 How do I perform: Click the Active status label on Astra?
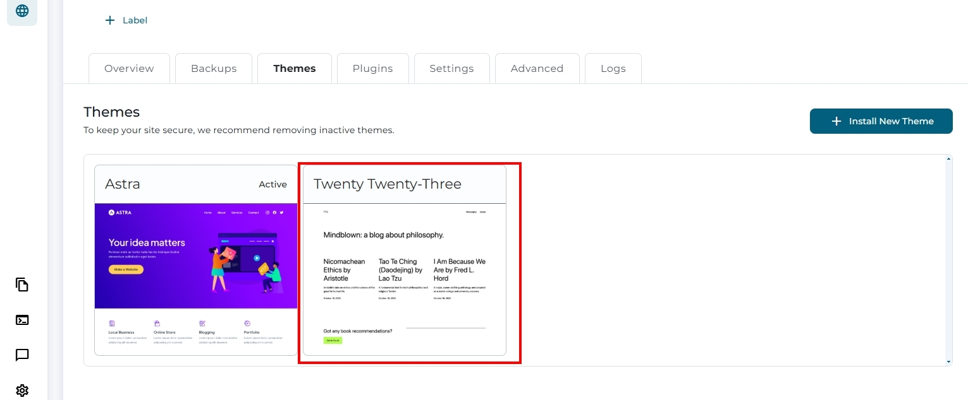(273, 184)
